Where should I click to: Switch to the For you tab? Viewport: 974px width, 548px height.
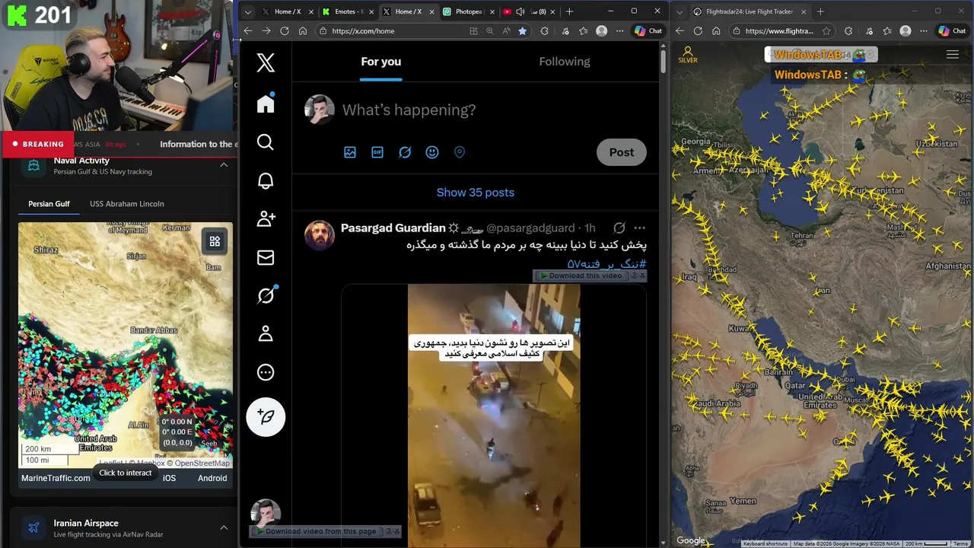click(x=380, y=62)
